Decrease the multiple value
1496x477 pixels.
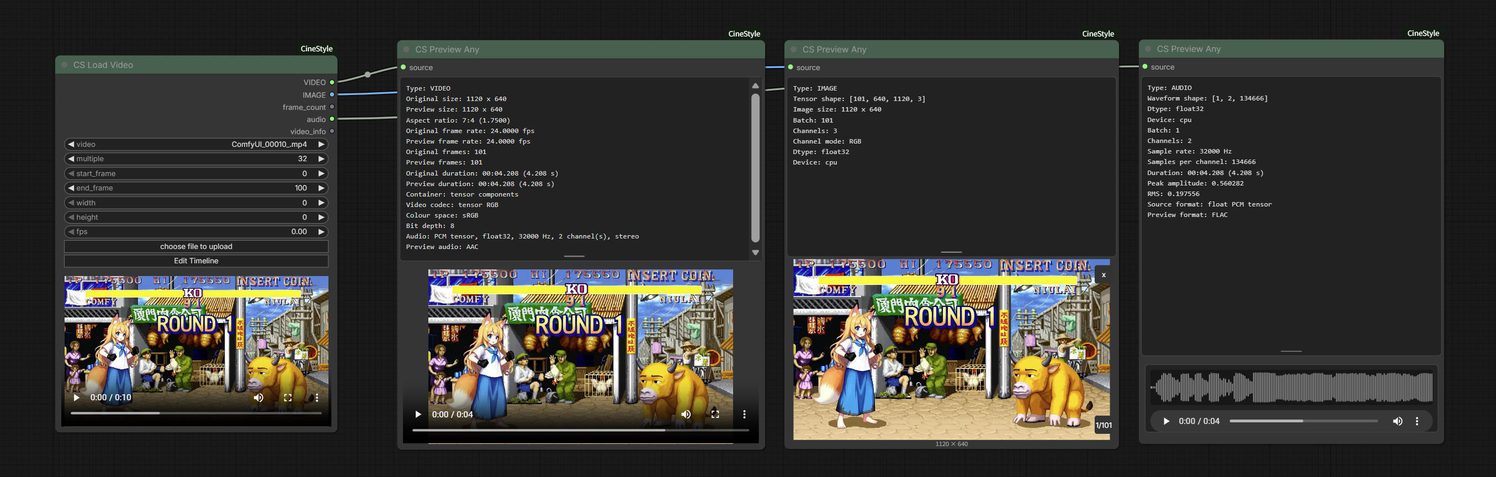(71, 158)
